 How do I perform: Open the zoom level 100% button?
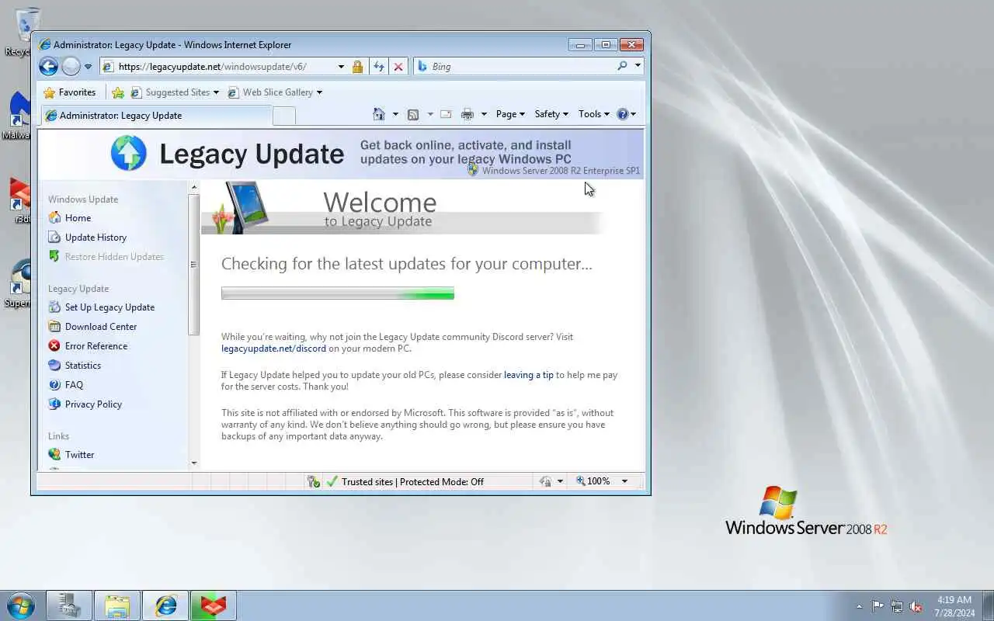click(593, 481)
